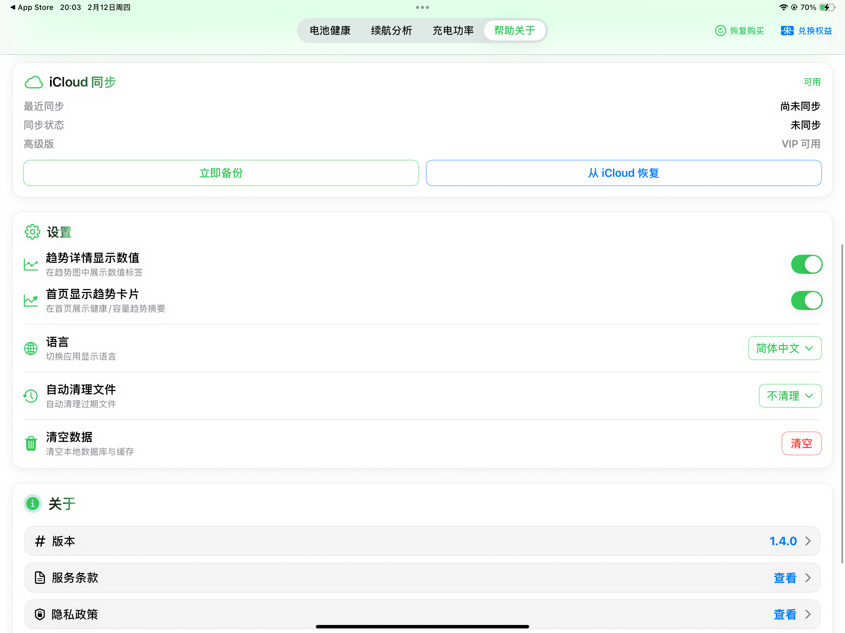Toggle 趋势详情显示数值 switch off
This screenshot has width=845, height=633.
[806, 264]
